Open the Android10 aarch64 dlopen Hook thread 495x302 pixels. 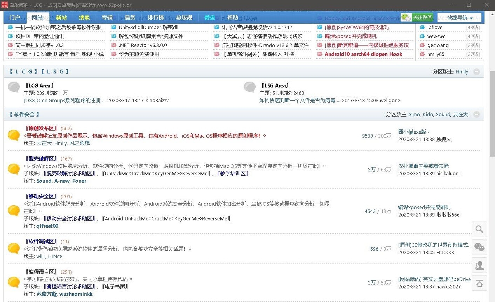[x=363, y=54]
